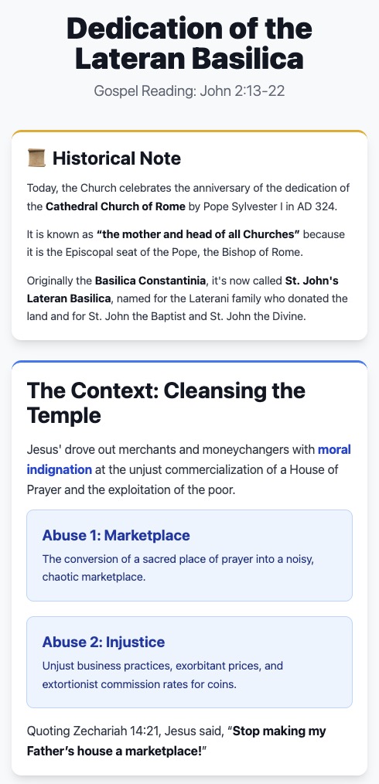Select the Gospel Reading John 2:13-22 subtitle

tap(189, 91)
